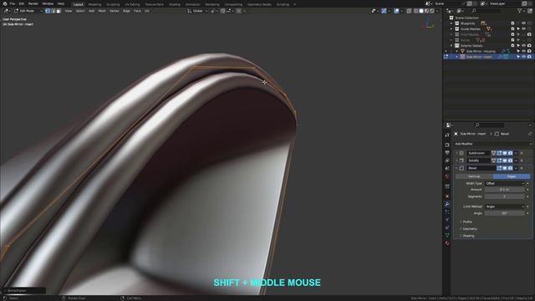535x301 pixels.
Task: Open the Render menu
Action: tap(33, 3)
